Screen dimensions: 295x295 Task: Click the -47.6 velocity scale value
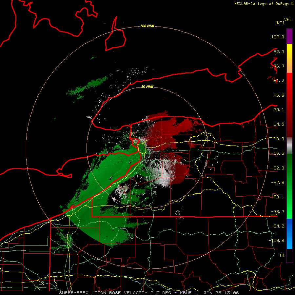[278, 183]
